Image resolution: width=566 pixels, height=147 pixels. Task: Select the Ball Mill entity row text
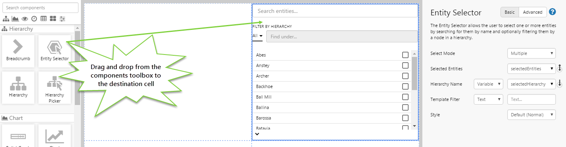pyautogui.click(x=264, y=97)
